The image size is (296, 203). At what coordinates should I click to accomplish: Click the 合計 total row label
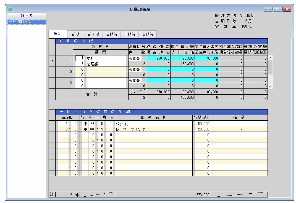(92, 94)
